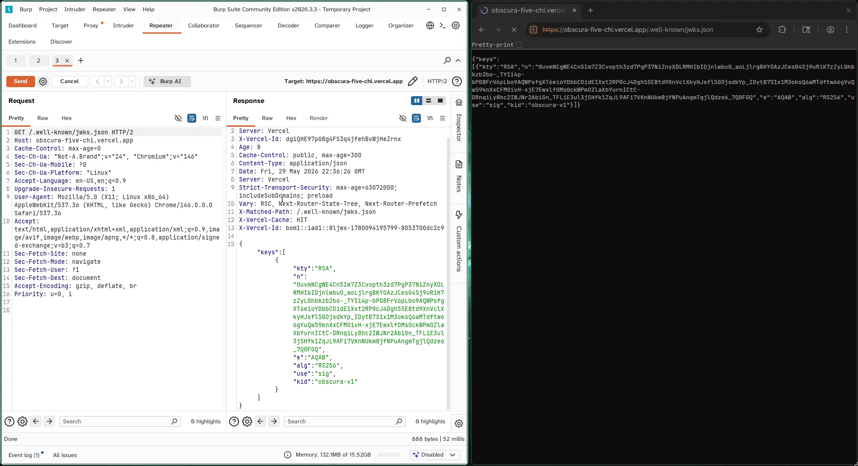Go to previous match in response search
Image resolution: width=858 pixels, height=466 pixels.
[x=261, y=422]
